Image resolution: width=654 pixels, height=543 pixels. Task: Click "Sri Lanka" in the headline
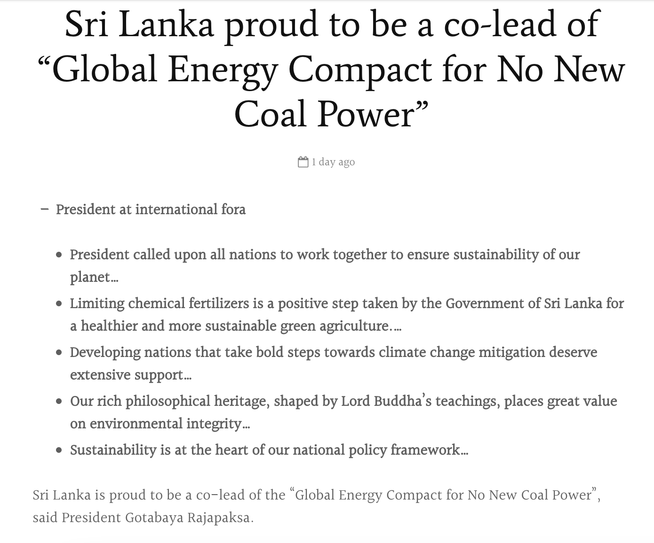139,24
